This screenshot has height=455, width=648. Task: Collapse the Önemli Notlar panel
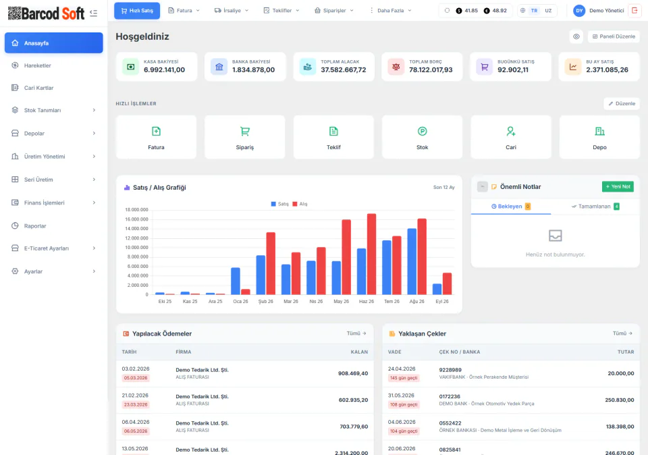click(482, 187)
